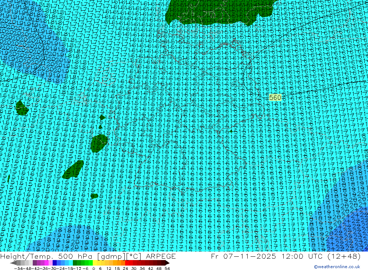Pick the dark blue legend color swatch

55,263
